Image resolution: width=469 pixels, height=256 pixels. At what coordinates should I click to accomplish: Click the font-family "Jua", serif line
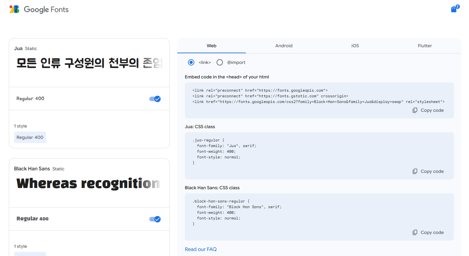coord(227,146)
